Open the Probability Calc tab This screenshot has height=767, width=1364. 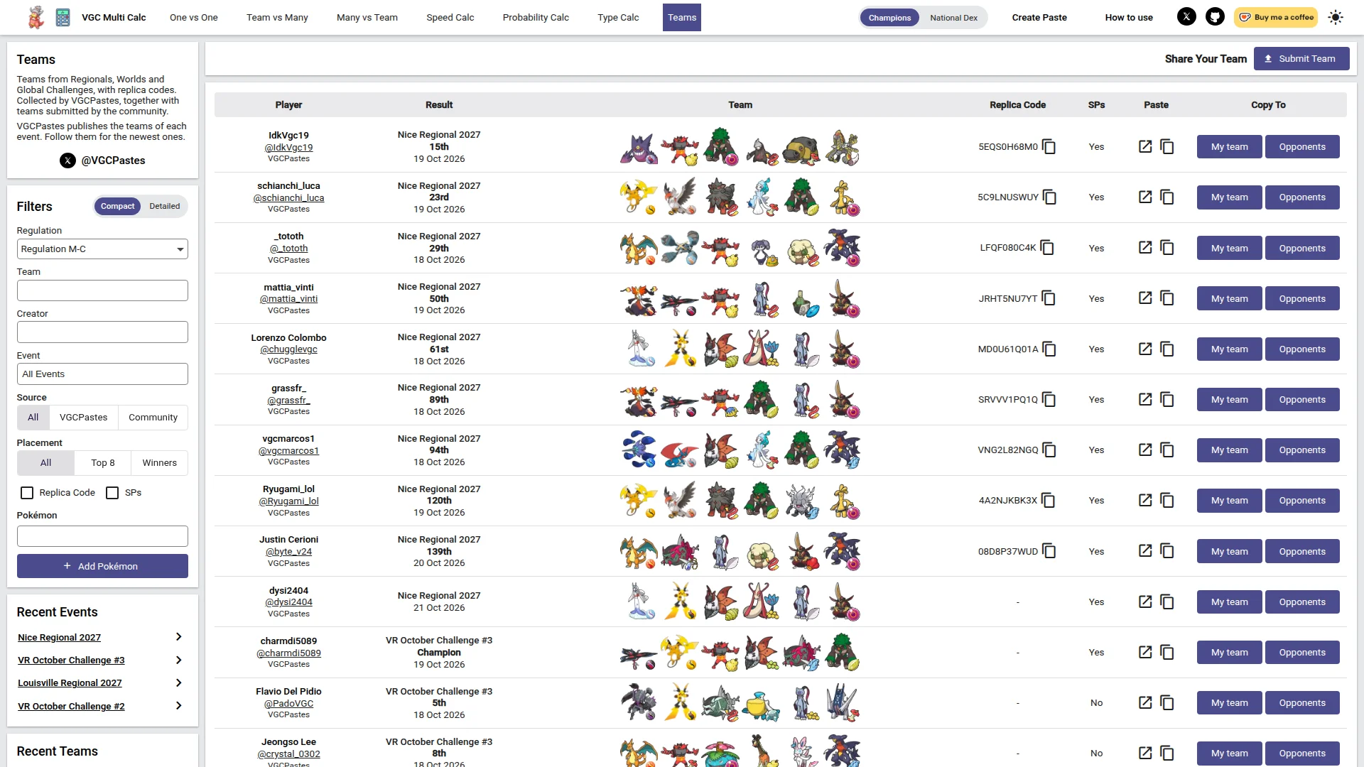[536, 18]
